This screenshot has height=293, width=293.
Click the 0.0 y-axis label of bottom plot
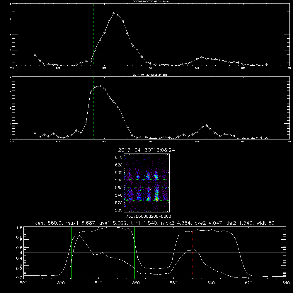pyautogui.click(x=19, y=277)
